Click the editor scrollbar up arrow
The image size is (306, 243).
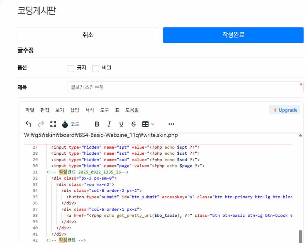(301, 135)
